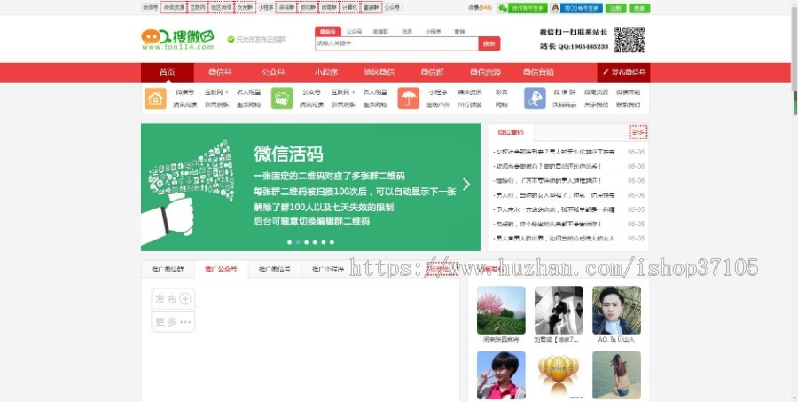Click the red 搜索 search button
The width and height of the screenshot is (798, 402).
(489, 43)
